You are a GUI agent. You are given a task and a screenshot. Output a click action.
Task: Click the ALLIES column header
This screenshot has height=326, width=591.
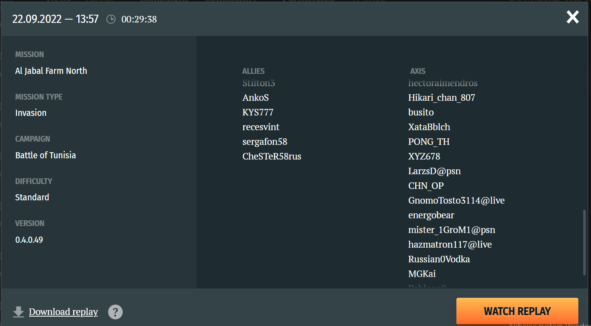coord(253,71)
